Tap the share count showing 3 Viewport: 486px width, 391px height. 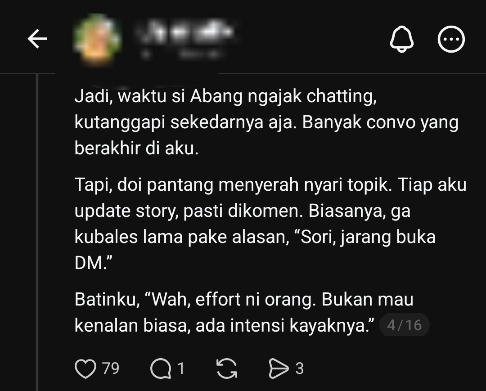click(x=299, y=369)
